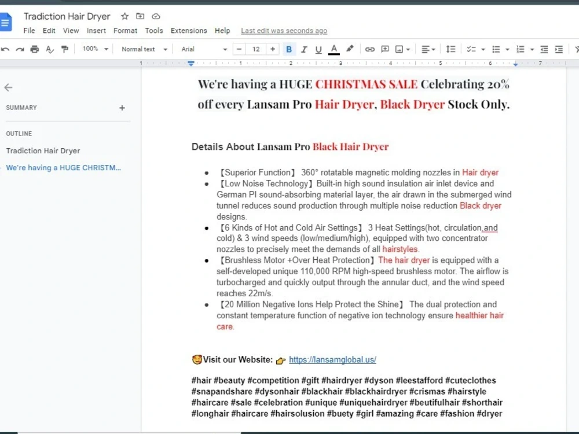The height and width of the screenshot is (434, 579).
Task: Open text alignment options
Action: point(428,49)
